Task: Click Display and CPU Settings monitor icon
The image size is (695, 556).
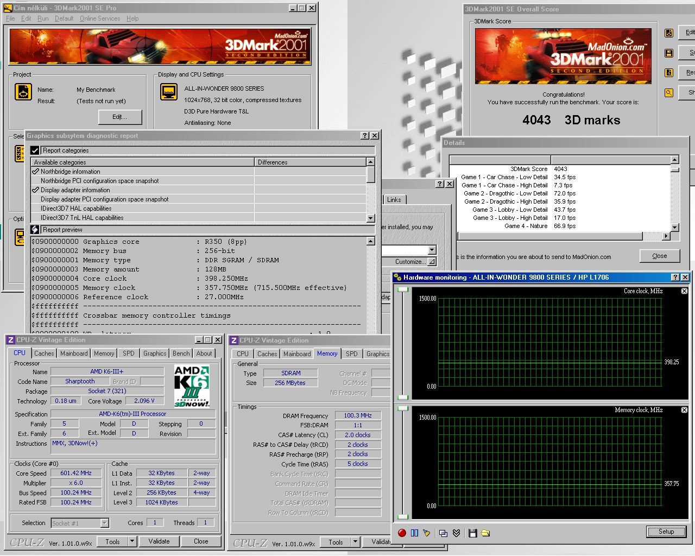Action: [169, 92]
